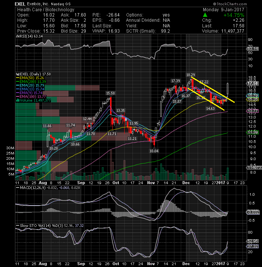Click the 63.14 RSI axis tag
262x267 pixels.
(x=253, y=49)
